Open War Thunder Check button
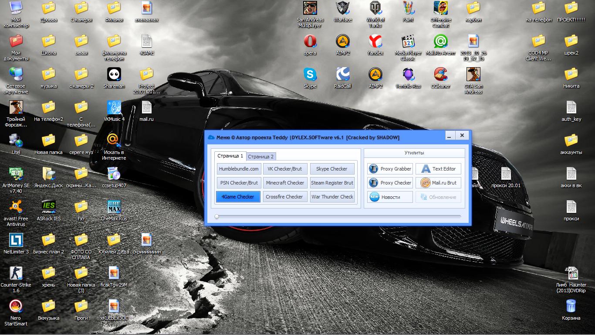 pos(332,197)
